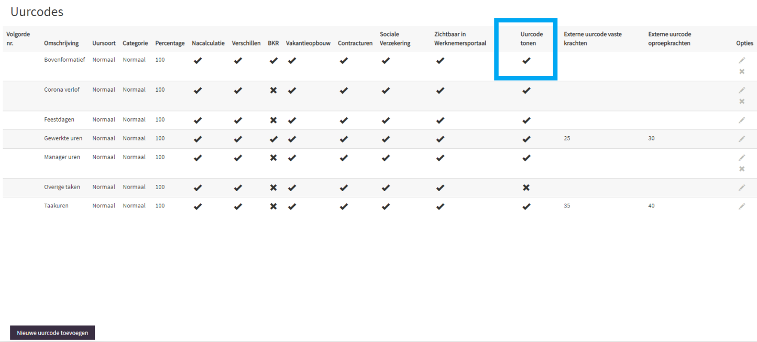This screenshot has width=757, height=342.
Task: Click the BKR cross in Corona verlof row
Action: (273, 90)
